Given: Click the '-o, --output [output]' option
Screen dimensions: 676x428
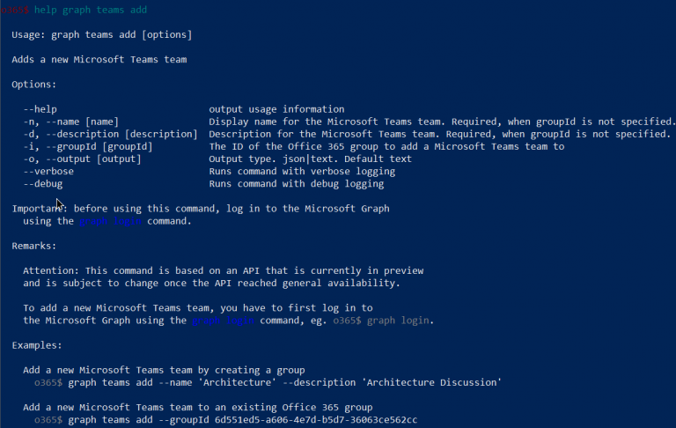Looking at the screenshot, I should pyautogui.click(x=83, y=159).
